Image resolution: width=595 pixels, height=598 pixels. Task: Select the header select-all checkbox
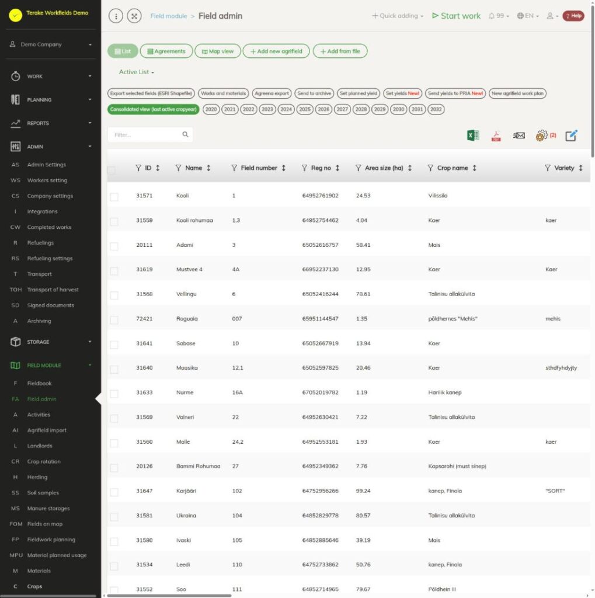tap(112, 170)
